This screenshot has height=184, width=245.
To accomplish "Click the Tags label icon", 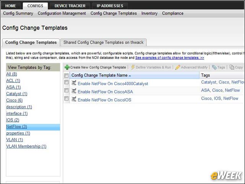I will (x=214, y=67).
